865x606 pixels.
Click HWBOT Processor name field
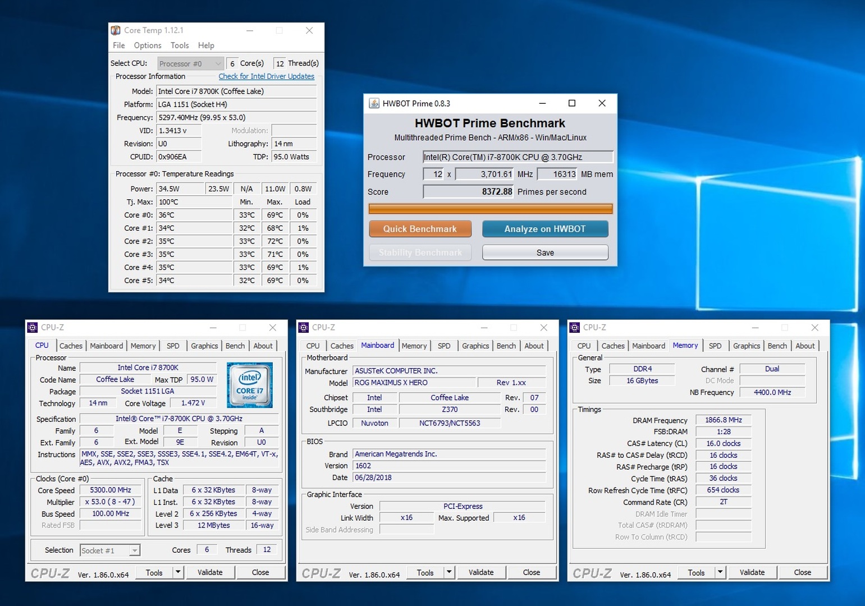(x=518, y=157)
